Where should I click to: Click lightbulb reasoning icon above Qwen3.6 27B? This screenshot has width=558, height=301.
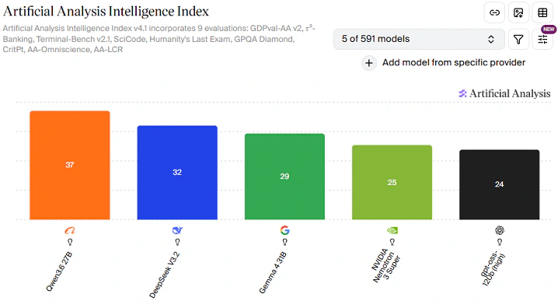click(70, 242)
